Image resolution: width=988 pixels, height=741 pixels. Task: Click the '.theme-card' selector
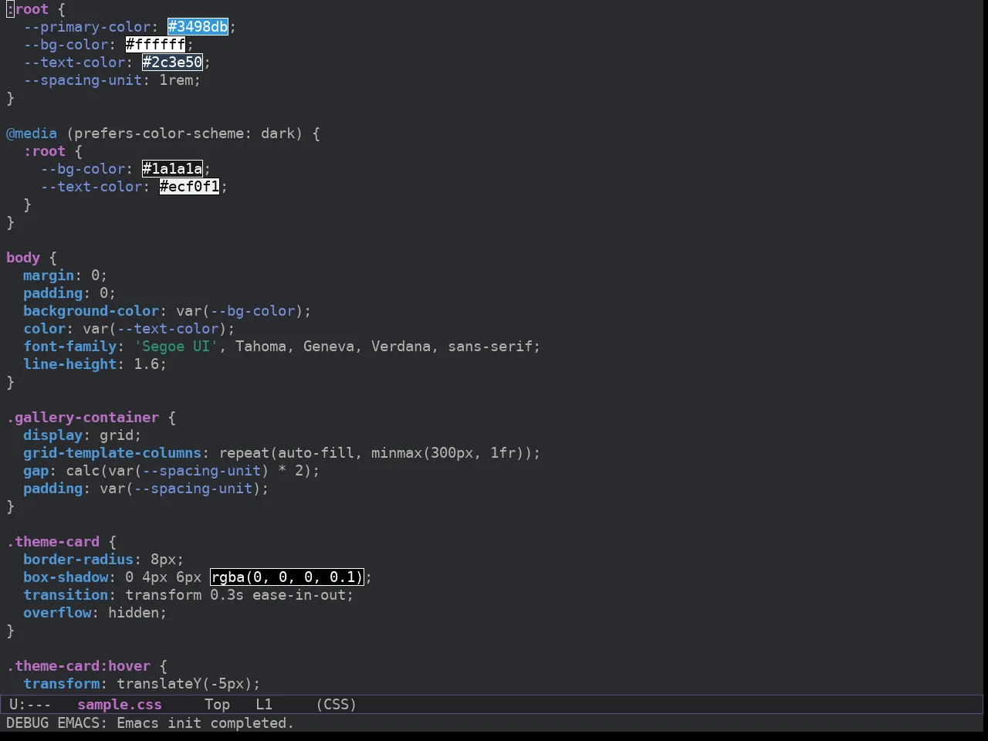[53, 542]
